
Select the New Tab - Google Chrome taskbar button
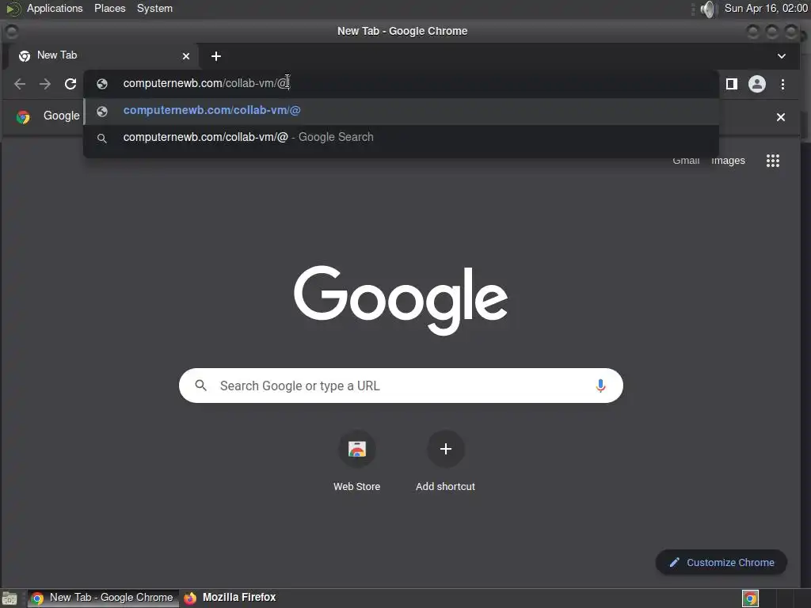coord(102,598)
